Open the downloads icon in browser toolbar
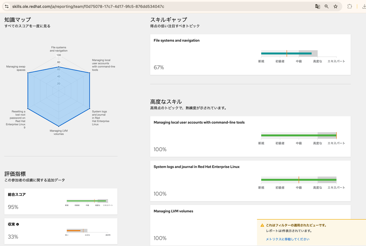This screenshot has height=246, width=366. [x=363, y=7]
